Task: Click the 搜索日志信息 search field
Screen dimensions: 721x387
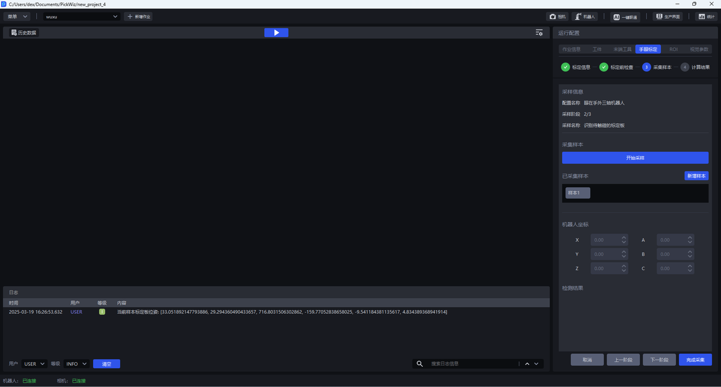Action: click(473, 364)
